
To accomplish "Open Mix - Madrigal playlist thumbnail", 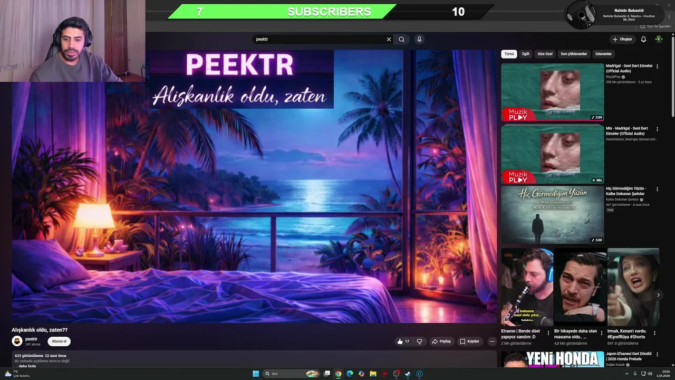I will (x=552, y=154).
